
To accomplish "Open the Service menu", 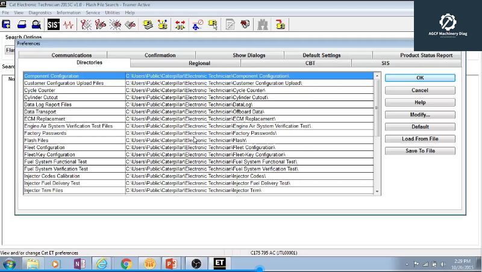I will pos(93,13).
